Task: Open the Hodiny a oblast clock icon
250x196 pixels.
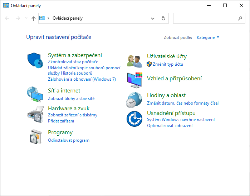Action: coord(134,100)
